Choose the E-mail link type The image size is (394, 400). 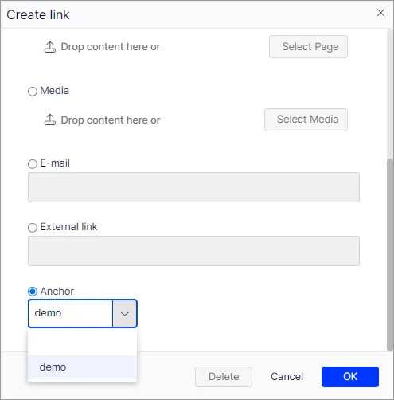pos(33,164)
